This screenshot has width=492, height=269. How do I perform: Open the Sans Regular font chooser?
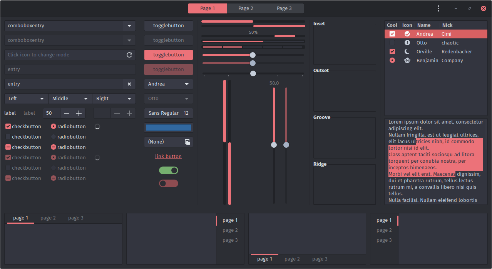(x=169, y=113)
